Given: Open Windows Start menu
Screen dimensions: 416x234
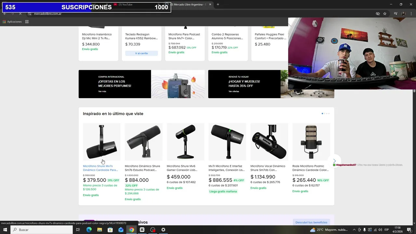Looking at the screenshot, I should 5,230.
